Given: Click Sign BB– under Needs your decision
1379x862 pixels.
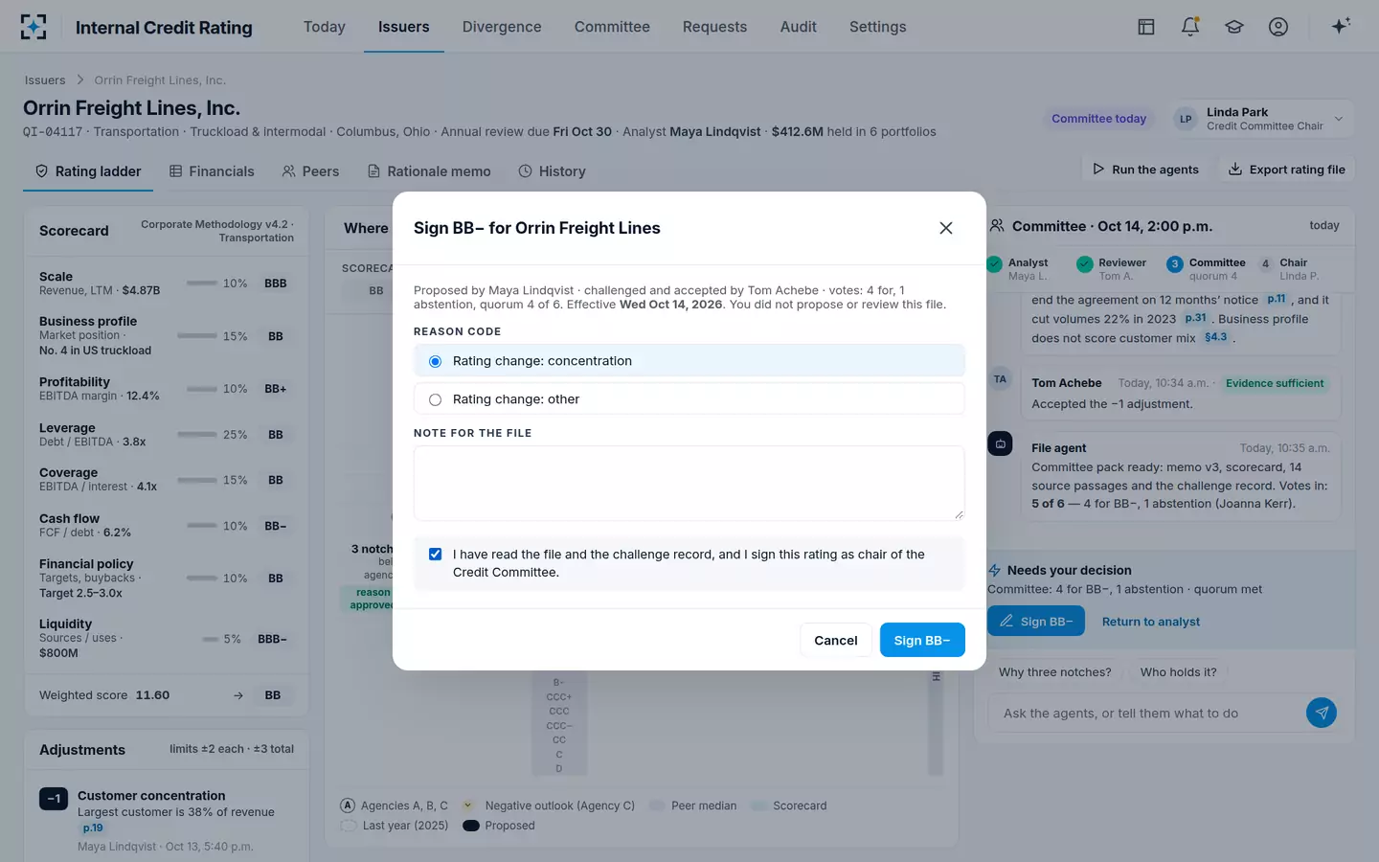Looking at the screenshot, I should tap(1036, 622).
